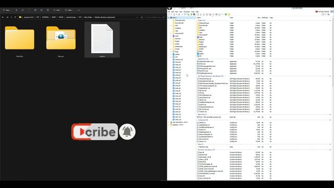Image resolution: width=334 pixels, height=188 pixels.
Task: Sort file list by Type column
Action: click(231, 18)
